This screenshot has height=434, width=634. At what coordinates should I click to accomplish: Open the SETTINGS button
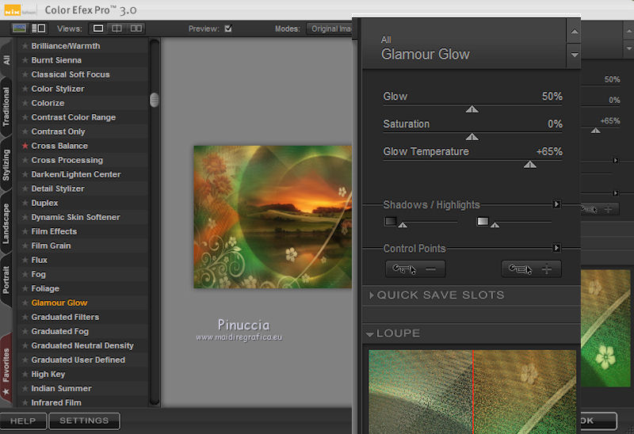pos(84,421)
